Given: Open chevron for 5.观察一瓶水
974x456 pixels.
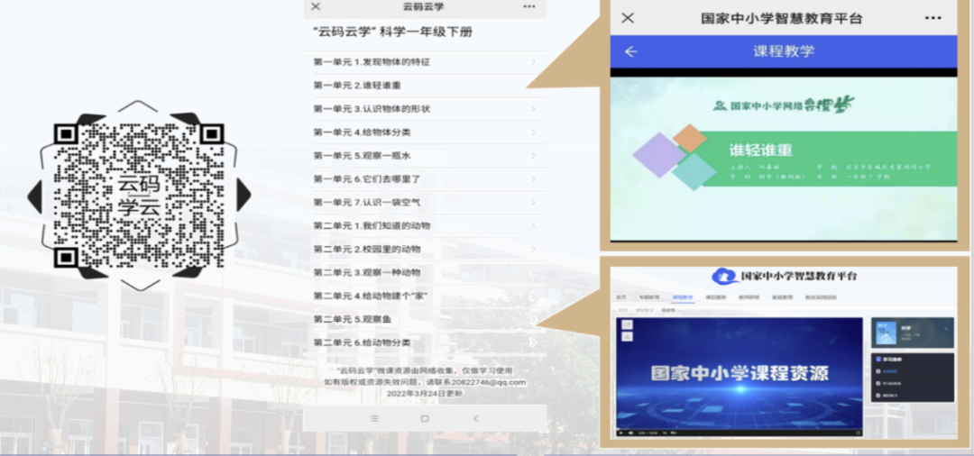Looking at the screenshot, I should [x=533, y=156].
